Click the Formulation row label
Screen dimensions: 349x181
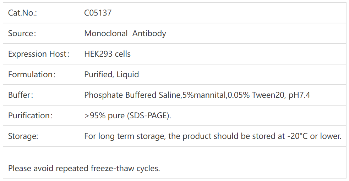tap(31, 75)
